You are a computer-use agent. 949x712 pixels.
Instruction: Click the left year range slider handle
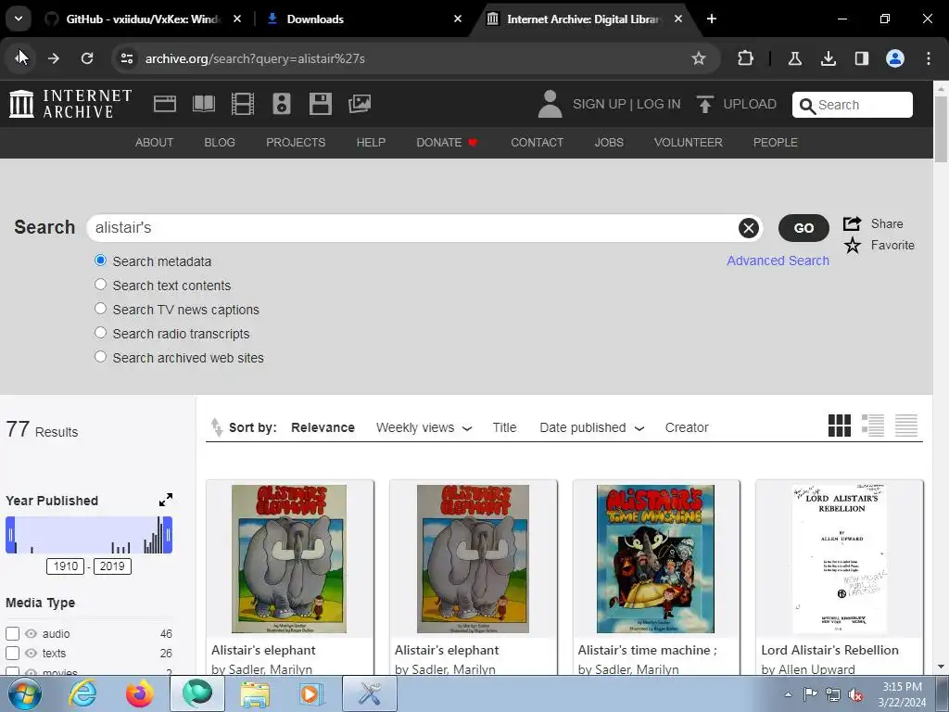pyautogui.click(x=10, y=535)
